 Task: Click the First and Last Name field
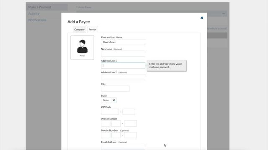[123, 42]
